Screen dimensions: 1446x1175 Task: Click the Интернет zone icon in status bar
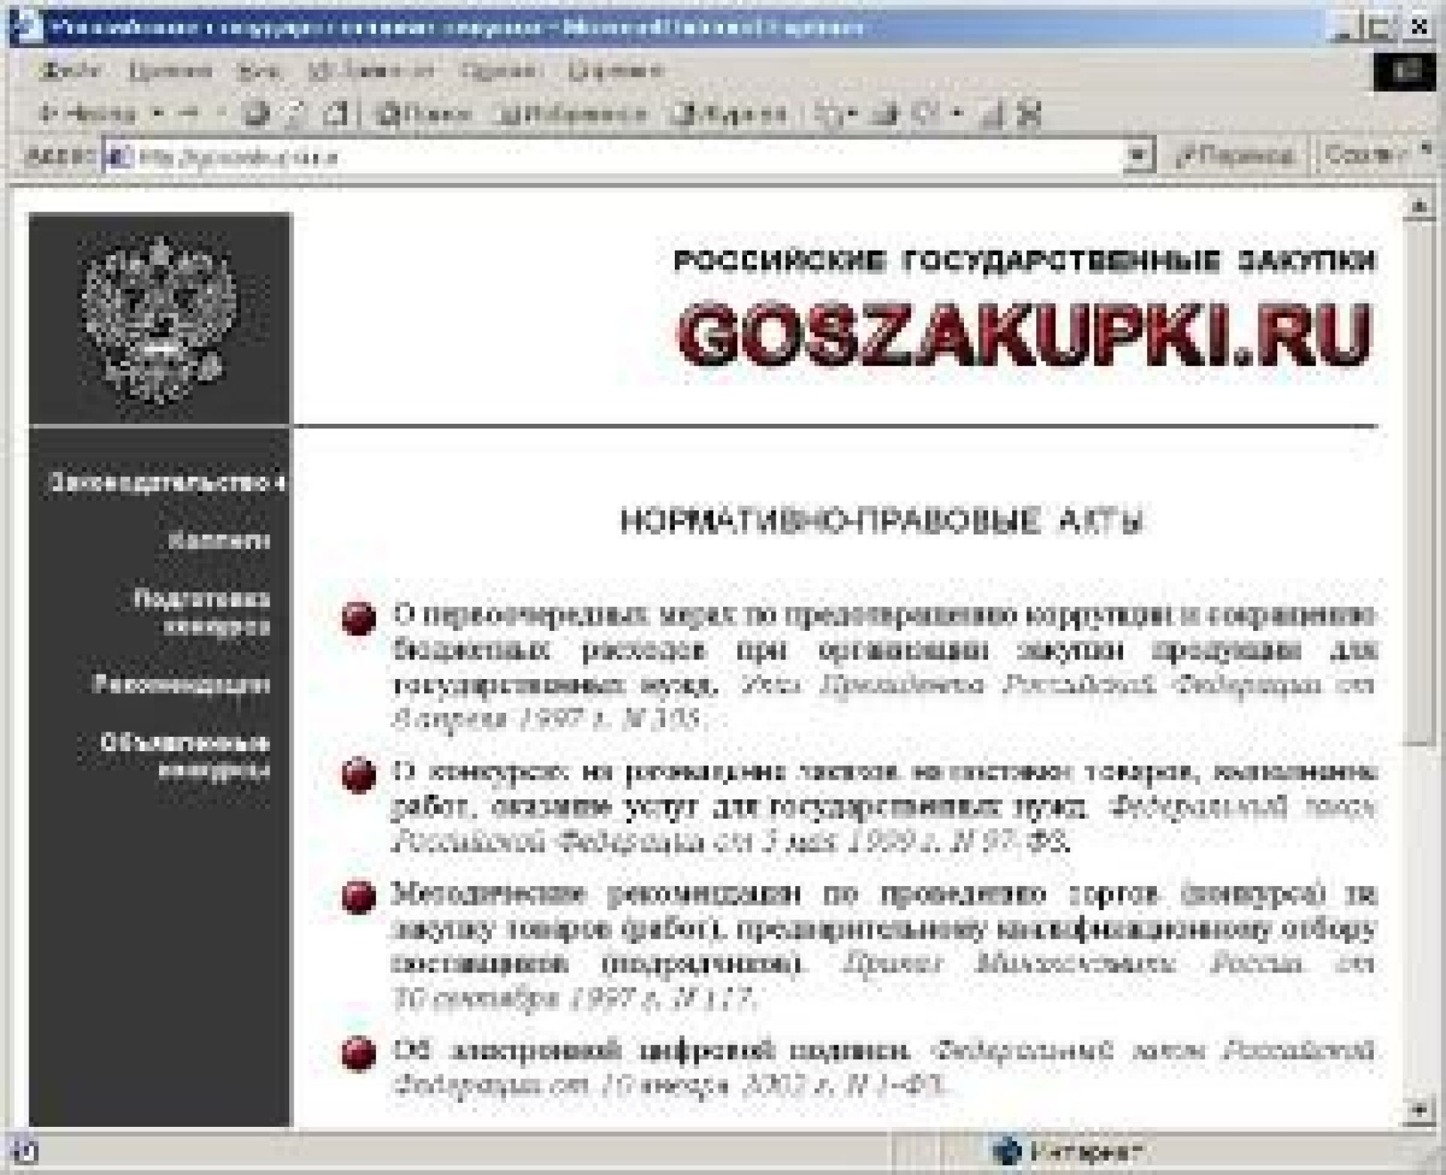pyautogui.click(x=1008, y=1151)
